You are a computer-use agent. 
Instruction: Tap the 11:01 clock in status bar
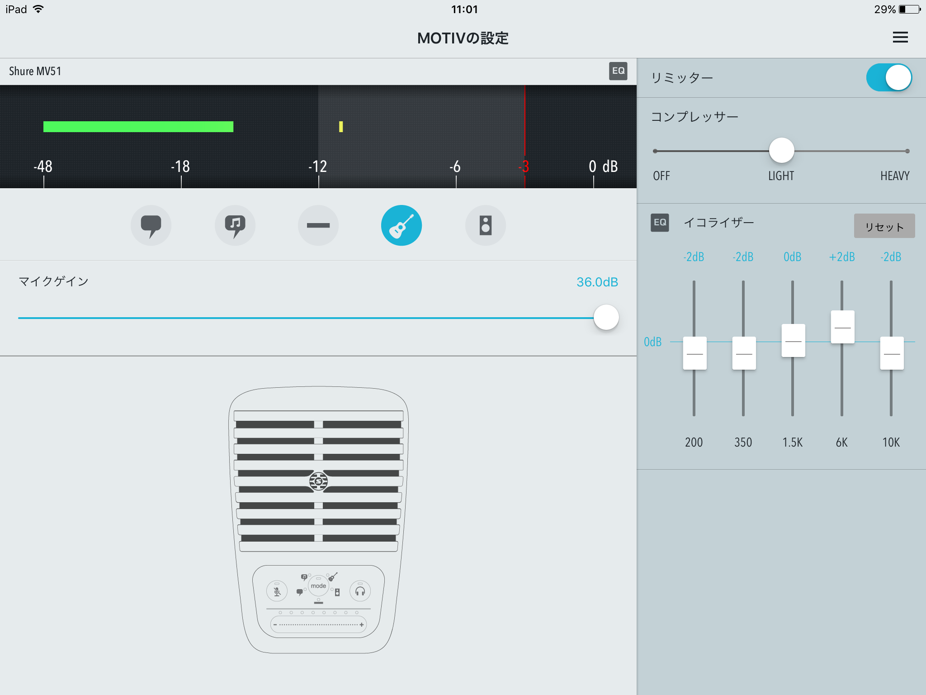point(464,9)
